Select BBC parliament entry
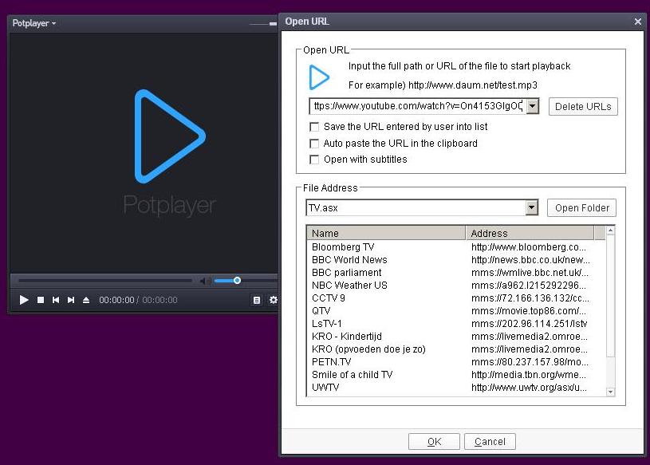 (x=347, y=273)
